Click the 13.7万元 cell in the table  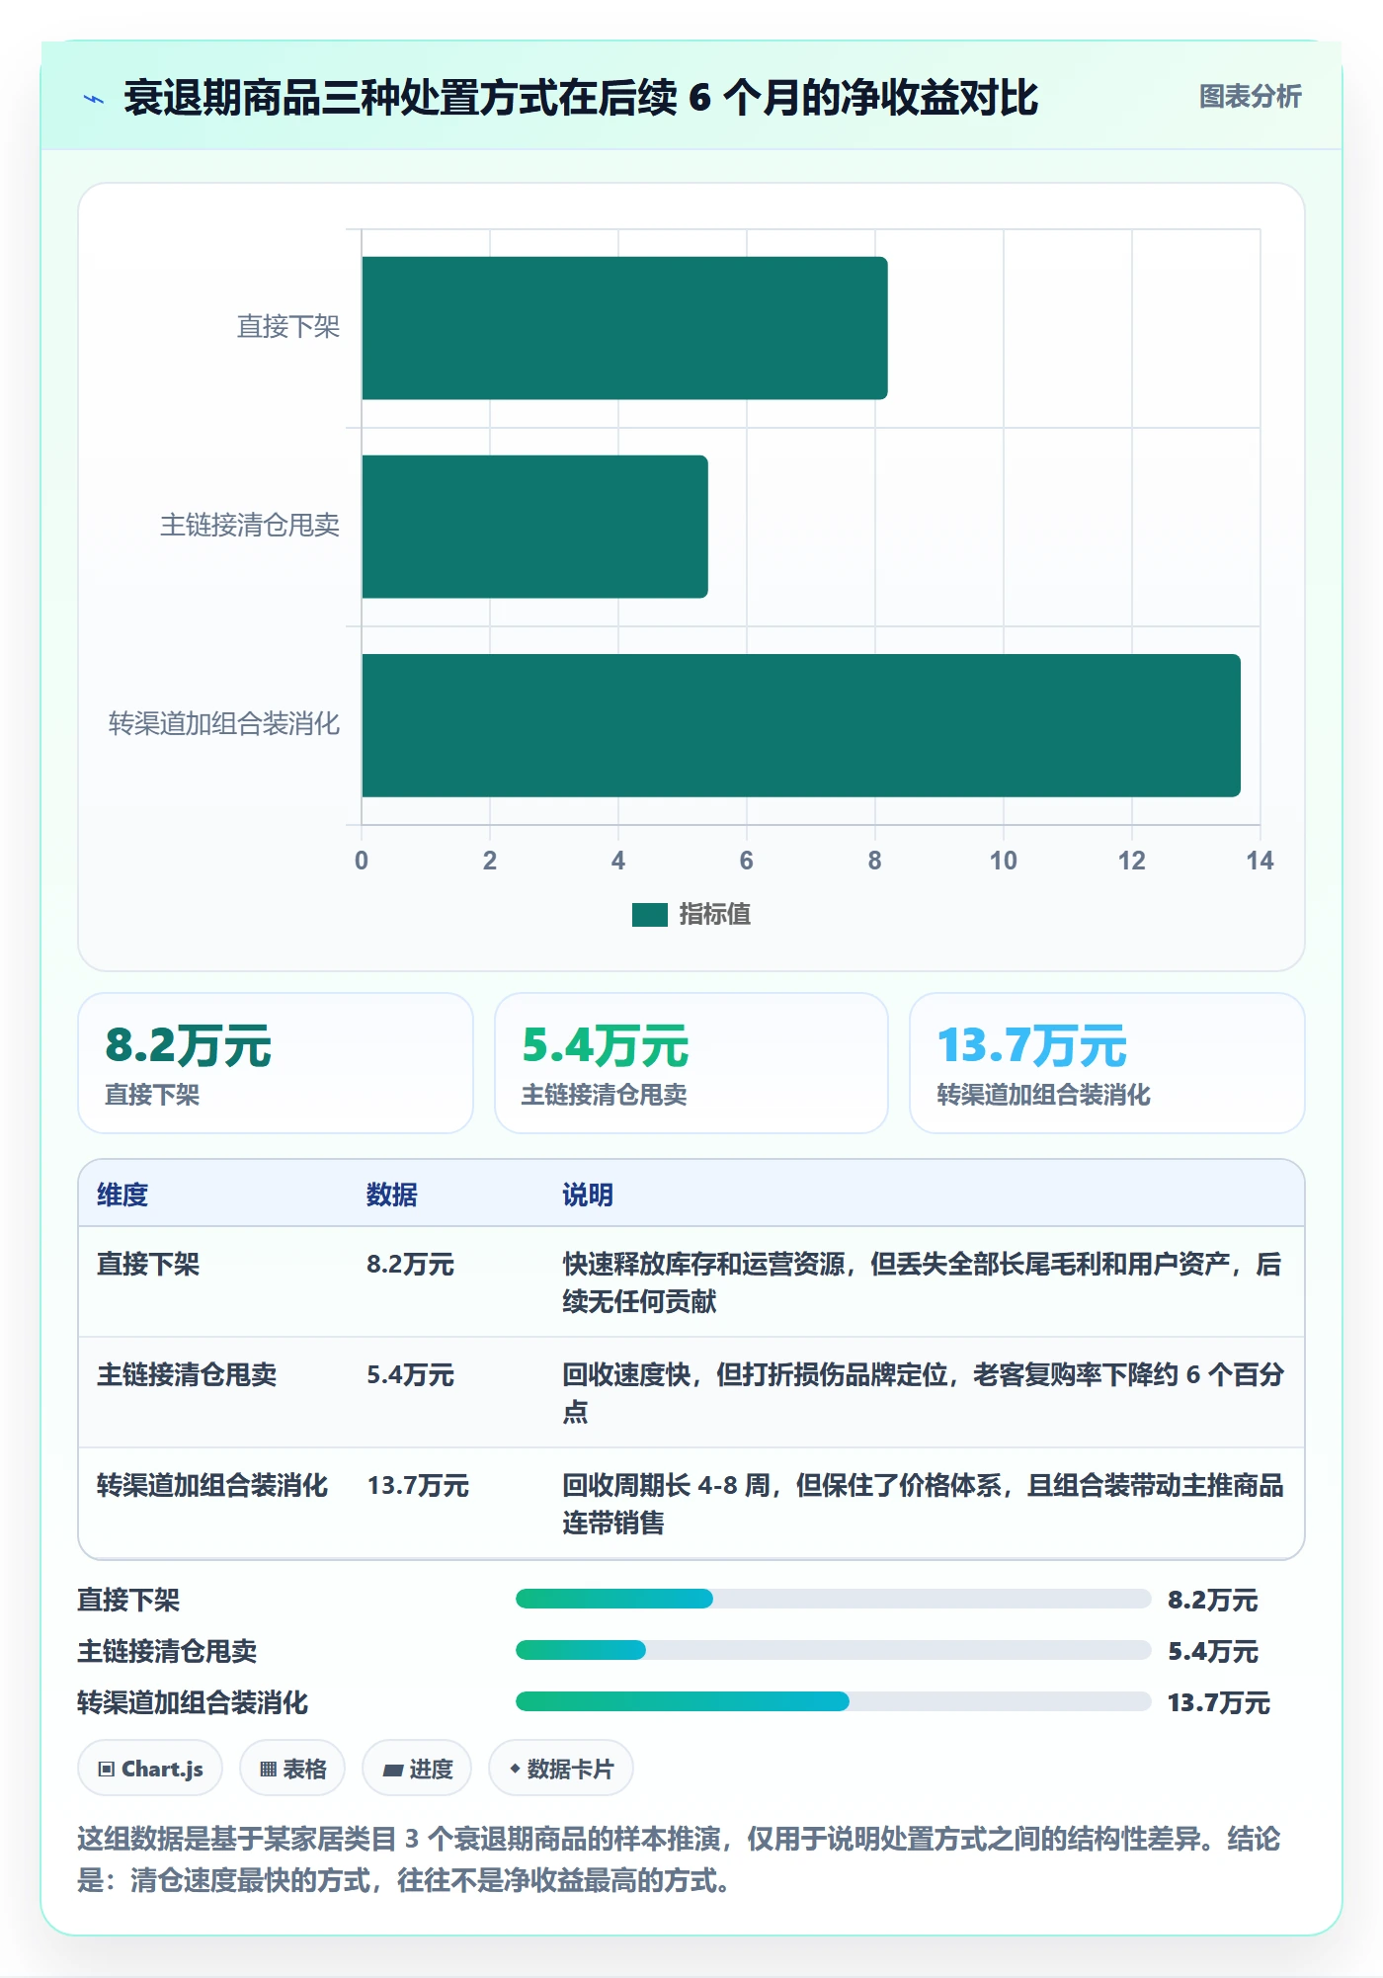pos(418,1485)
